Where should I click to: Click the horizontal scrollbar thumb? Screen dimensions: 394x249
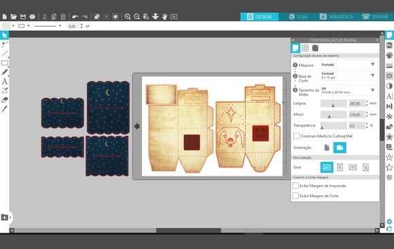point(188,231)
